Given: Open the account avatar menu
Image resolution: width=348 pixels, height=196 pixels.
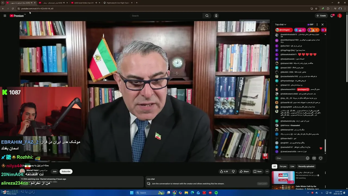Looking at the screenshot, I should pyautogui.click(x=340, y=16).
